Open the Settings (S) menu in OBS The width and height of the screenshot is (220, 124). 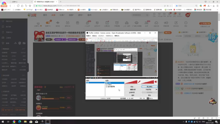pyautogui.click(x=94, y=36)
